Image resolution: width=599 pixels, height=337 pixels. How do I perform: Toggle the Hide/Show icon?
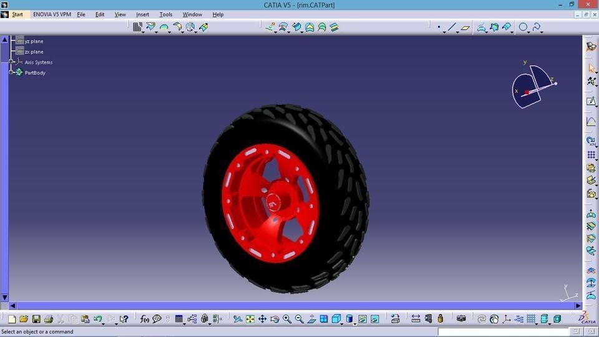click(363, 319)
